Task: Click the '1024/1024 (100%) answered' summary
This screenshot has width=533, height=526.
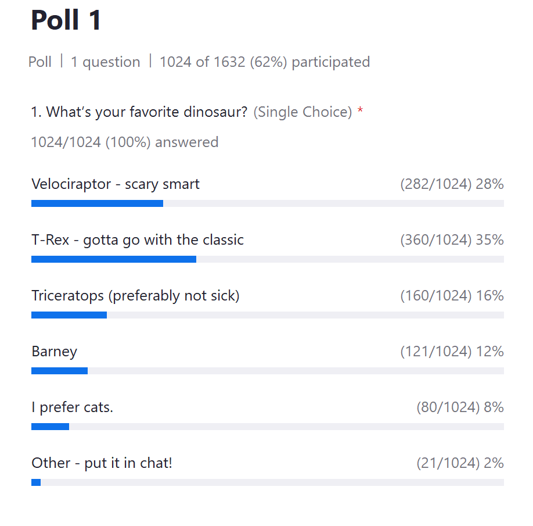Action: pos(124,142)
